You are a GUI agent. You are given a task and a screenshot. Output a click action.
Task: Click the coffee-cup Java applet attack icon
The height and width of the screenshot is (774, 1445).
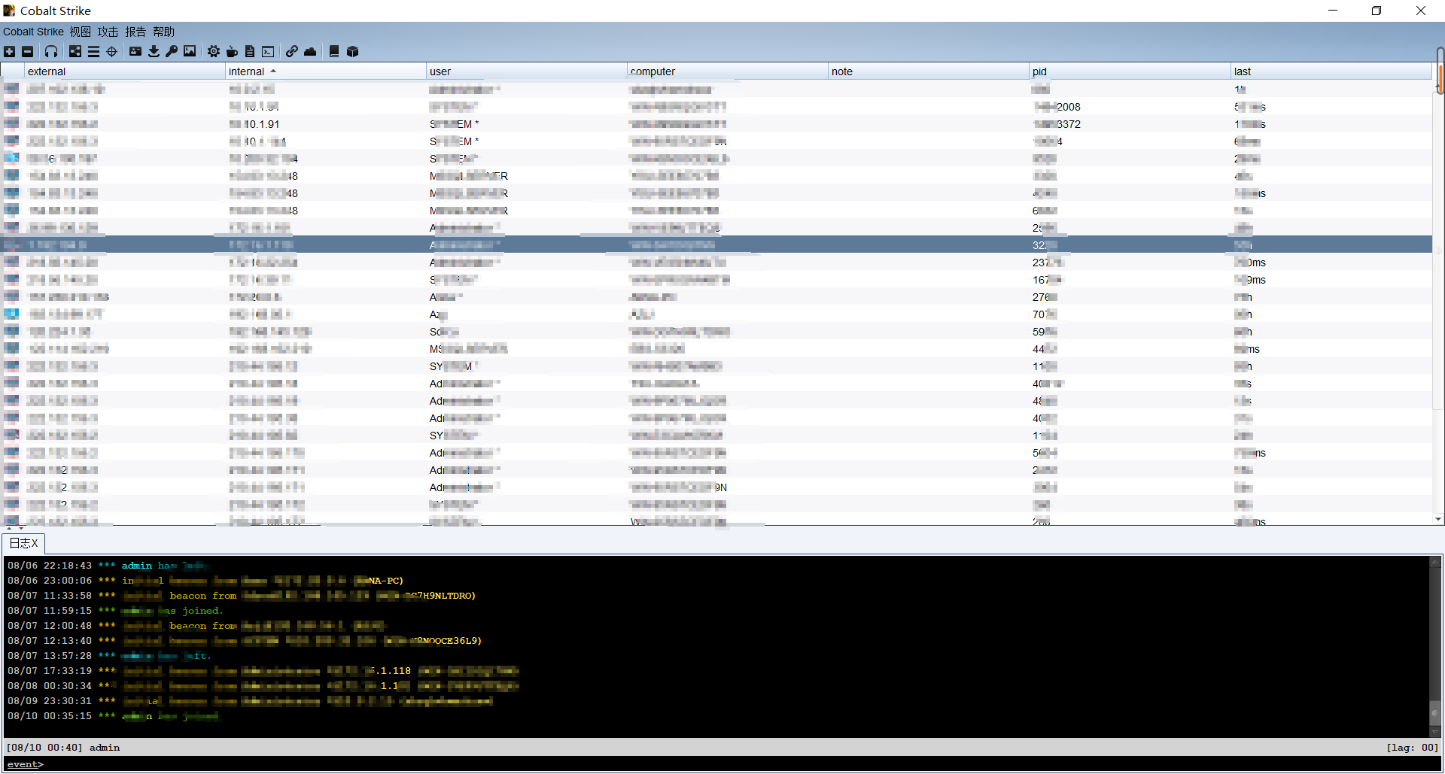coord(232,51)
